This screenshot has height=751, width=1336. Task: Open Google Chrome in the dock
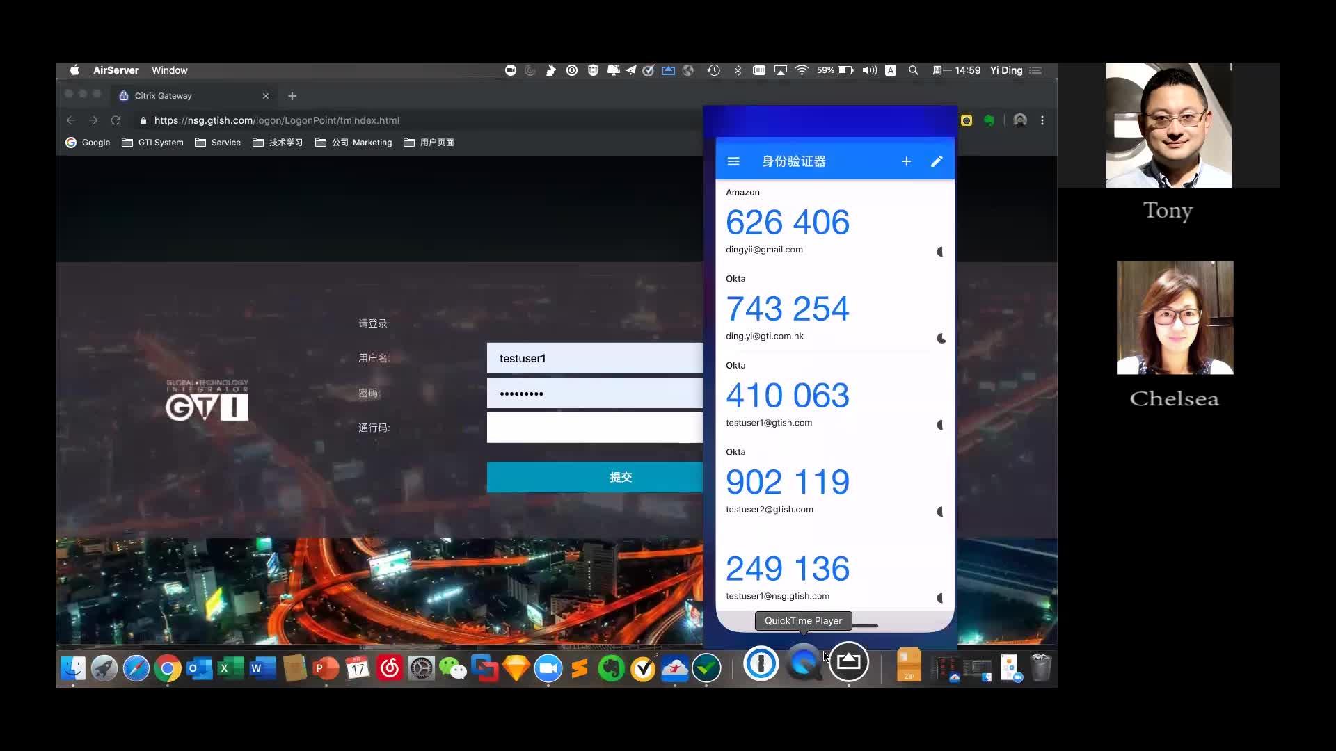tap(168, 669)
